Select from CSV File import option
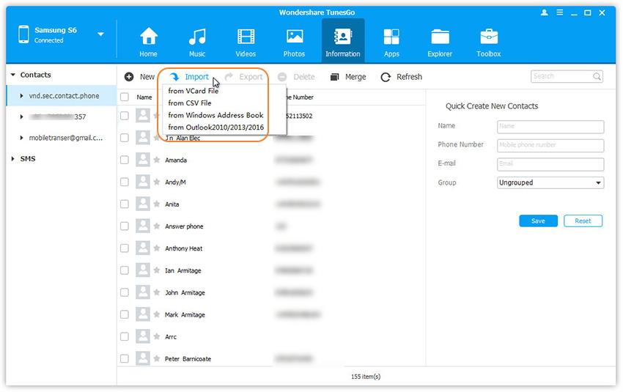 (189, 103)
